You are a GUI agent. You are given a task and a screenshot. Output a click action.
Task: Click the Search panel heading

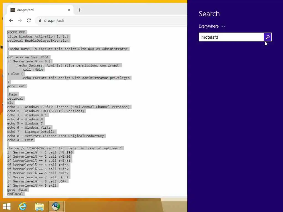209,14
